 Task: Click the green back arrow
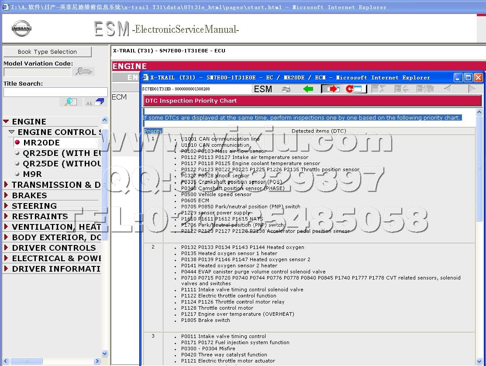coord(308,89)
